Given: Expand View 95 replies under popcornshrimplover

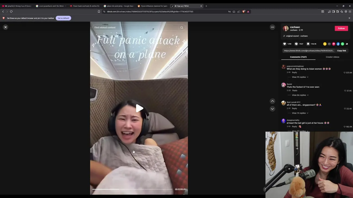Looking at the screenshot, I should click(x=300, y=77).
